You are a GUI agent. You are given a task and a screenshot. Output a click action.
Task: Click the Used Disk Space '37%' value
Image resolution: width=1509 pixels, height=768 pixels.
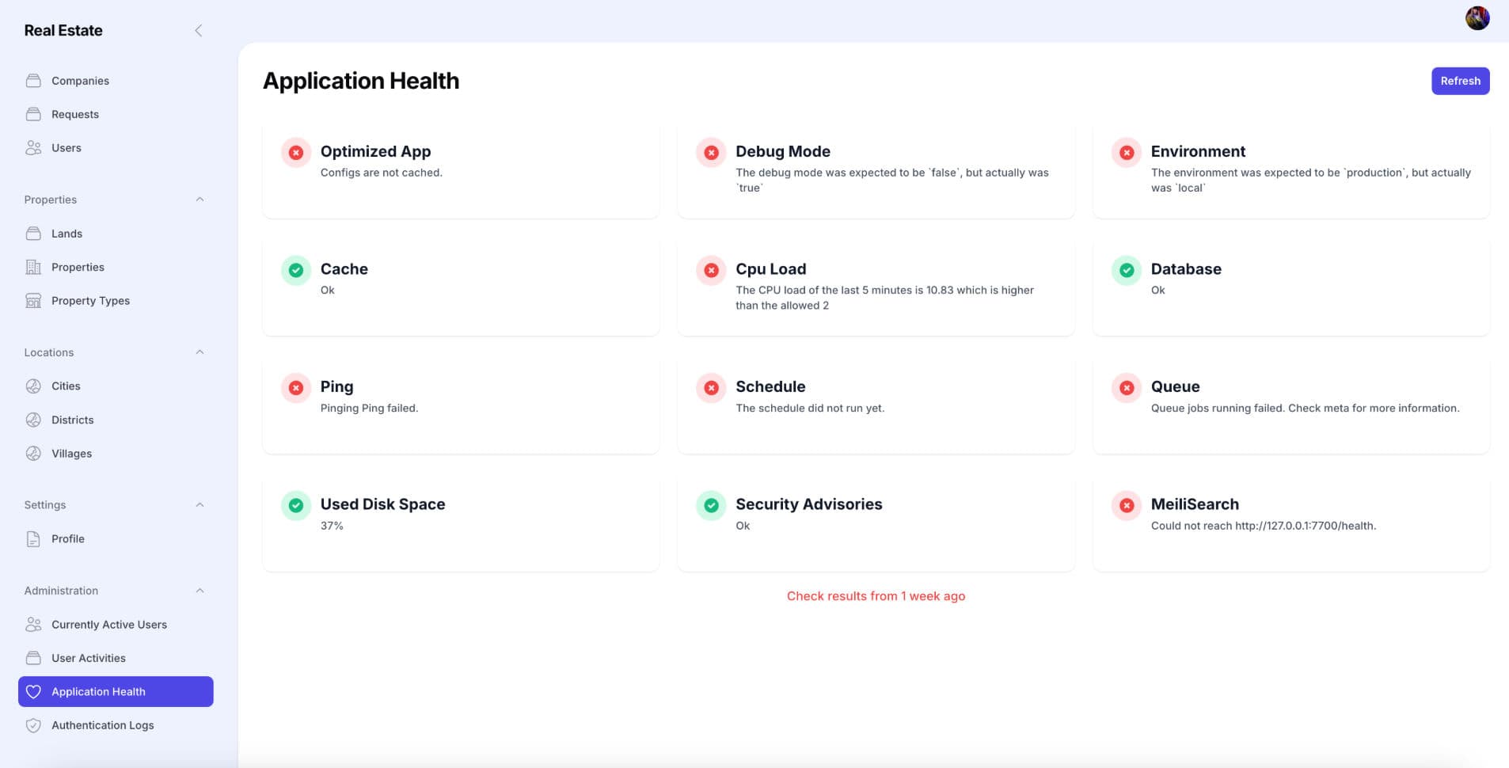[x=332, y=526]
